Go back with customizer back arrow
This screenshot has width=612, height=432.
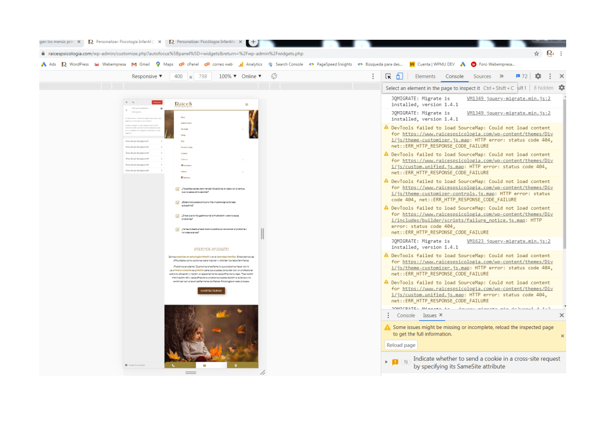click(x=127, y=110)
